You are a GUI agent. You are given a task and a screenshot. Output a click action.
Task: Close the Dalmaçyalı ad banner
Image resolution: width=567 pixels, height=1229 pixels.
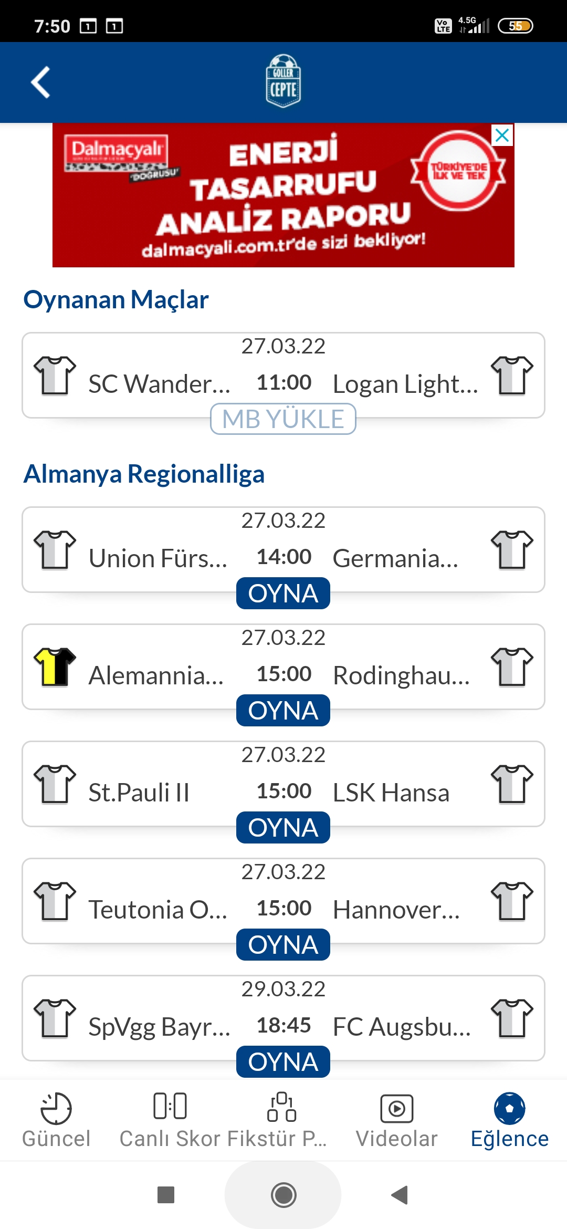tap(502, 136)
